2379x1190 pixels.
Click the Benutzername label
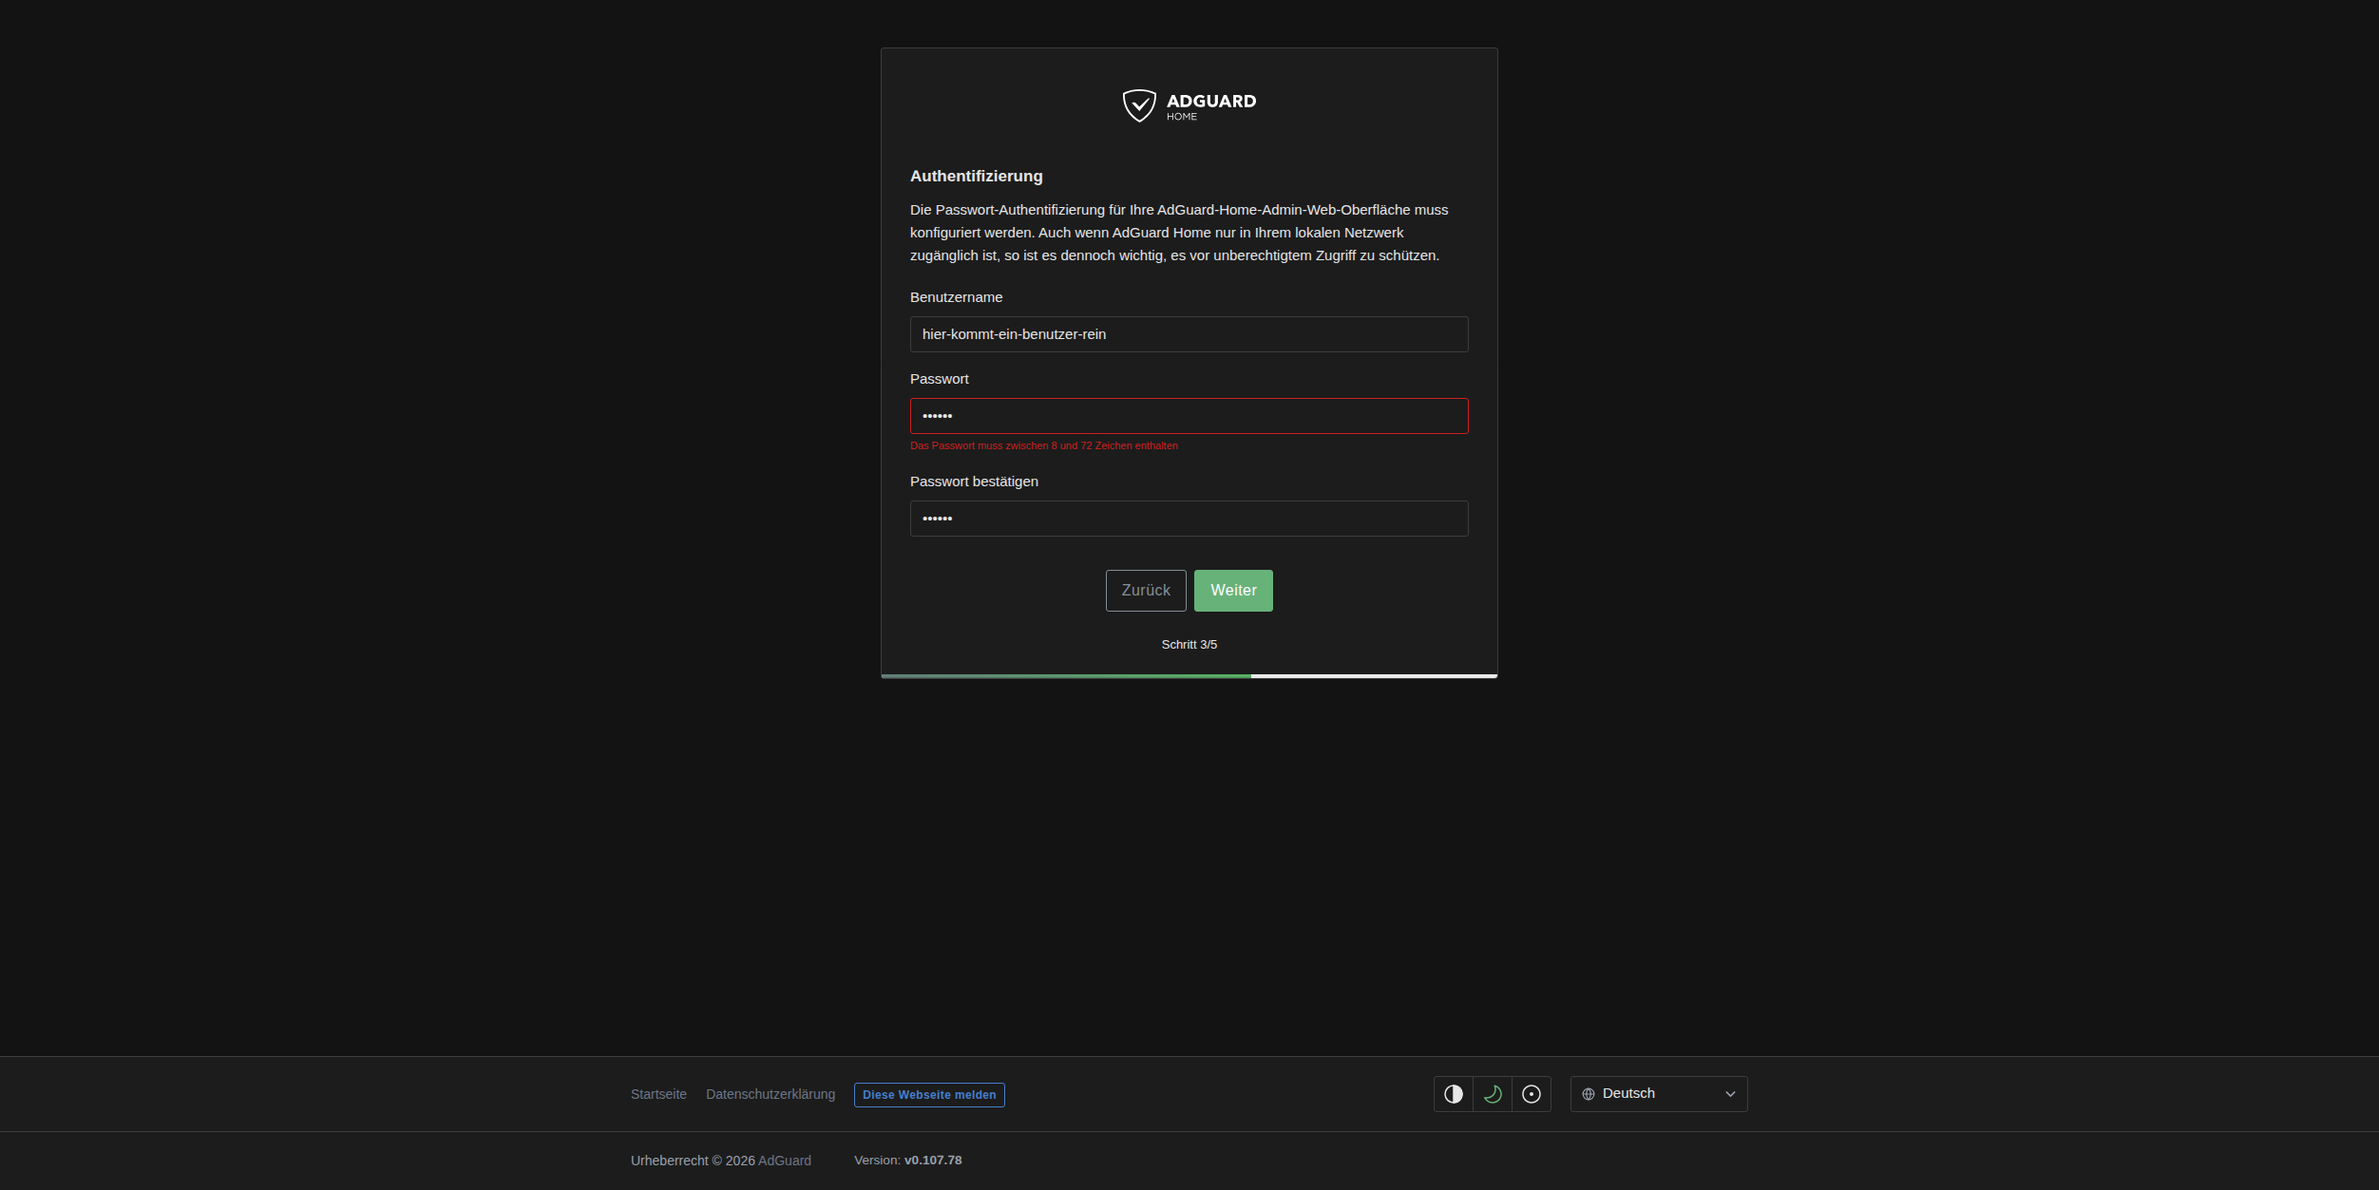pyautogui.click(x=957, y=297)
